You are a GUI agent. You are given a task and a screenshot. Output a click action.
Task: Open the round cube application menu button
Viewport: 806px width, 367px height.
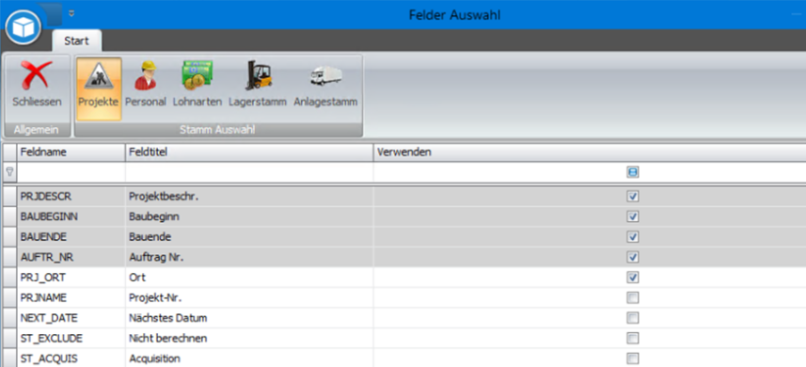click(24, 27)
